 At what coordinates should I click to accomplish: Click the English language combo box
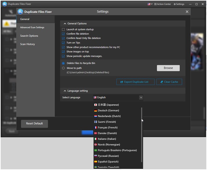point(118,97)
